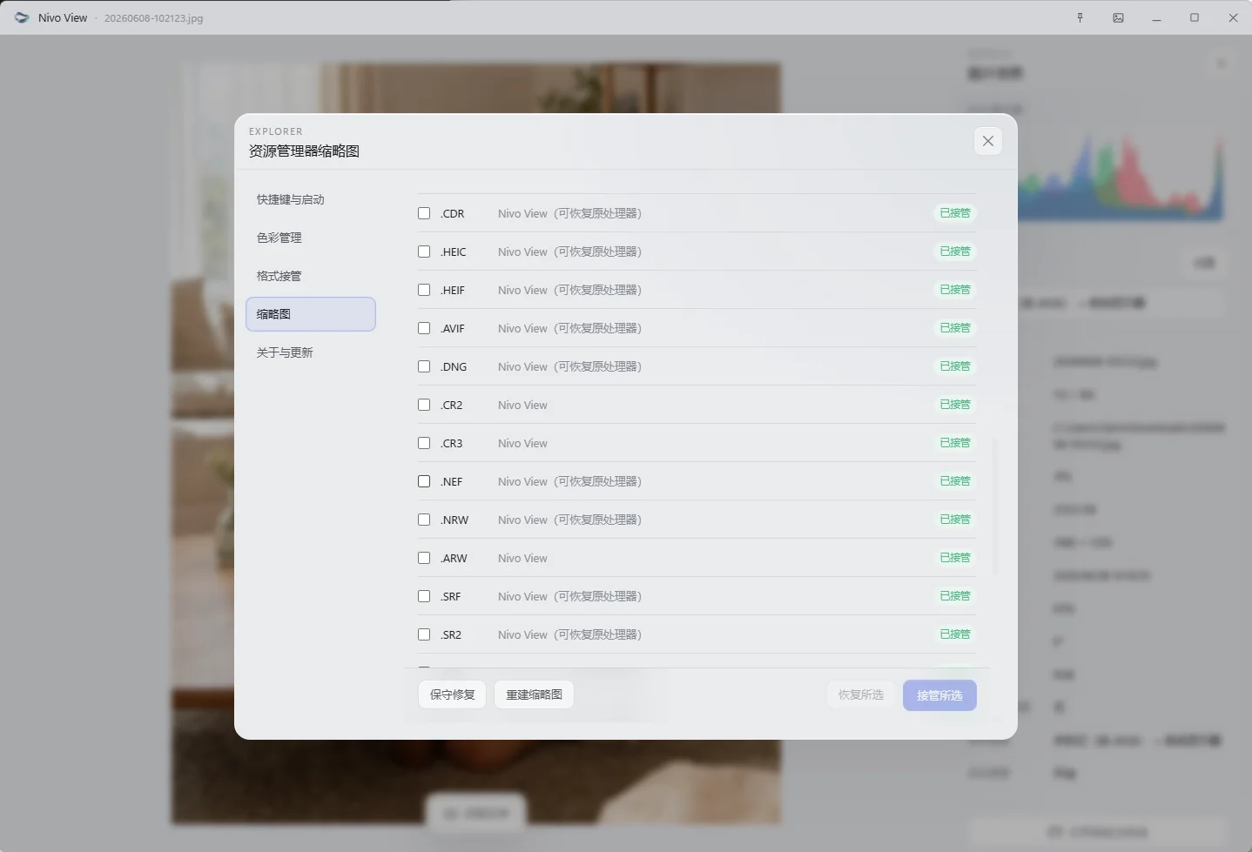Image resolution: width=1252 pixels, height=852 pixels.
Task: Check the .HEIF format checkbox
Action: 424,290
